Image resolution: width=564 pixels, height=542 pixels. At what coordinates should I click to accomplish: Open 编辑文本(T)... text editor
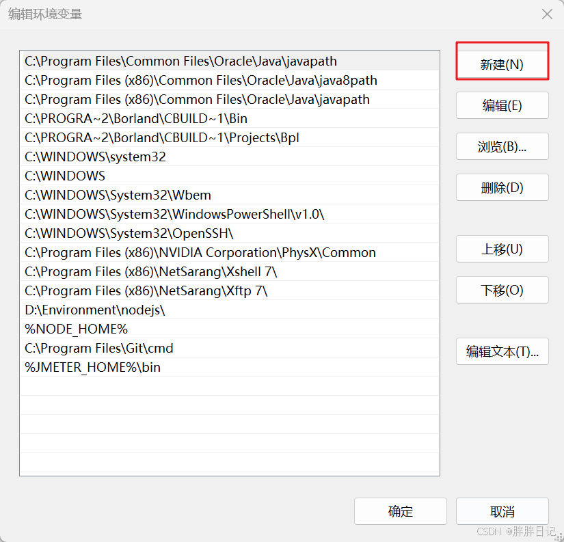click(502, 351)
